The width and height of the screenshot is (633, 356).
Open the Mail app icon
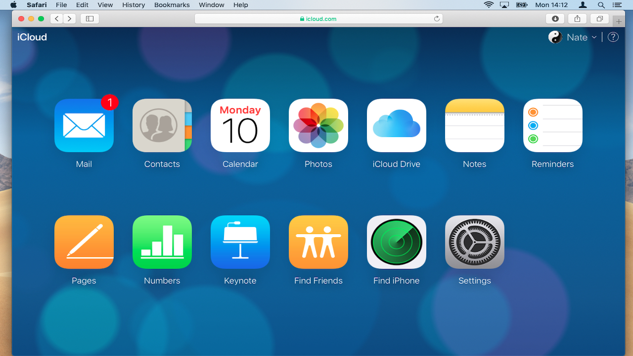pos(84,126)
